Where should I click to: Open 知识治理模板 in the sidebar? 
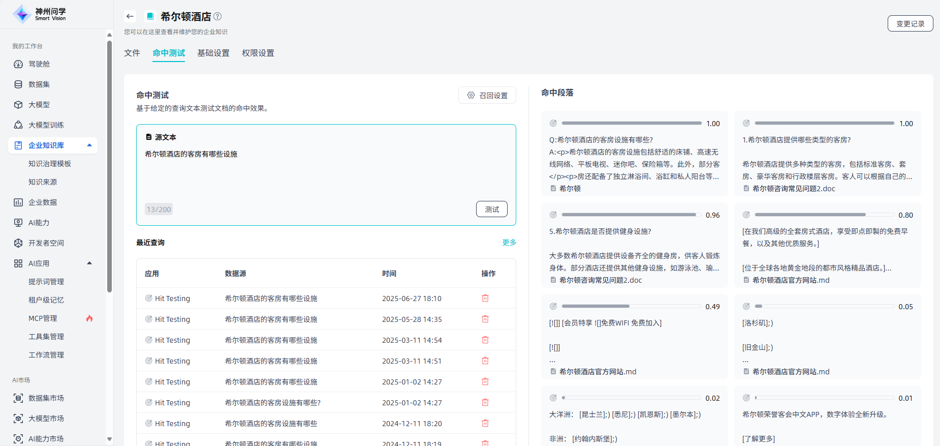50,164
